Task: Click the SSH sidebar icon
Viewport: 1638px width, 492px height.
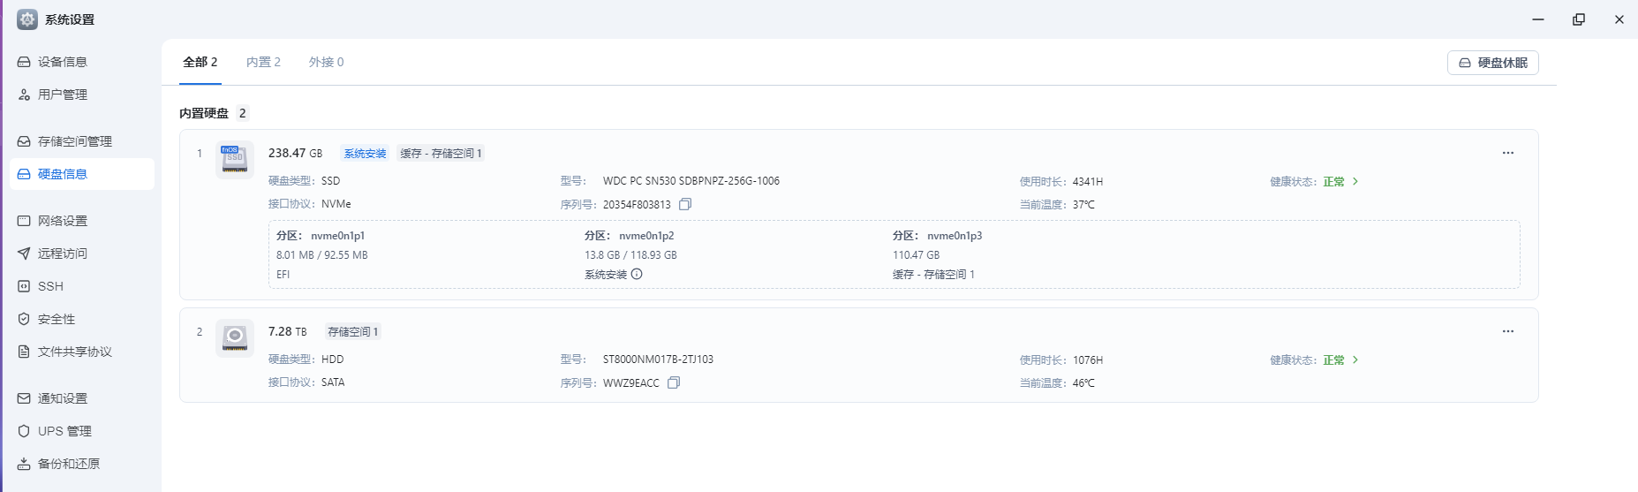Action: point(24,286)
